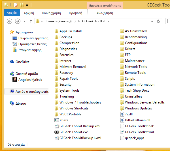Select the 7z.exe application icon
Screen dimensions: 170x151
[x=56, y=120]
